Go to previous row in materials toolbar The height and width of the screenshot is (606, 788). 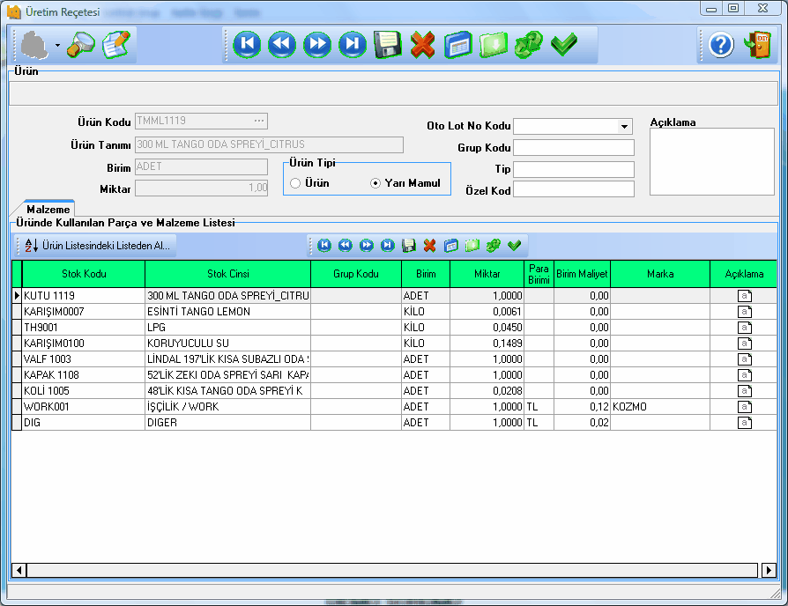click(x=346, y=245)
